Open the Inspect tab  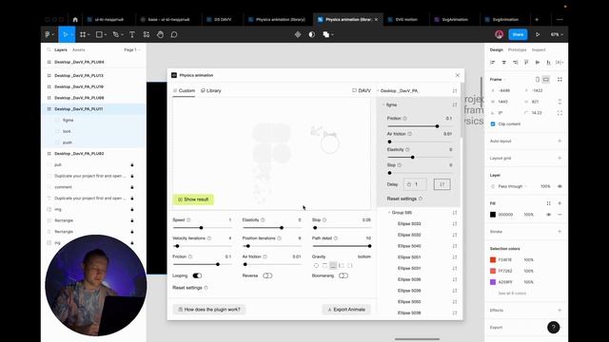[x=539, y=50]
